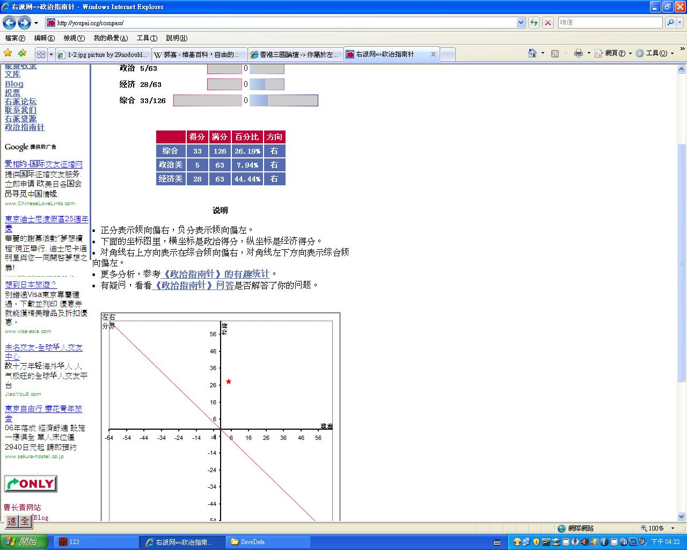Switch to the 123 taskbar item
Viewport: 687px width, 550px height.
coord(96,542)
